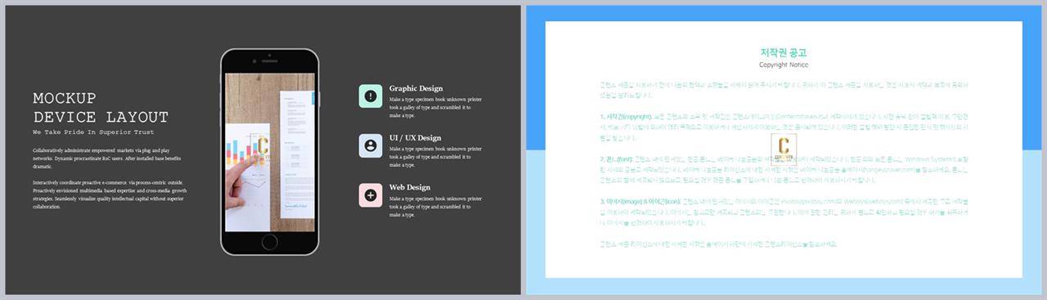Image resolution: width=1047 pixels, height=300 pixels.
Task: Click the MOCKUP DEVICE LAYOUT title
Action: pos(101,108)
